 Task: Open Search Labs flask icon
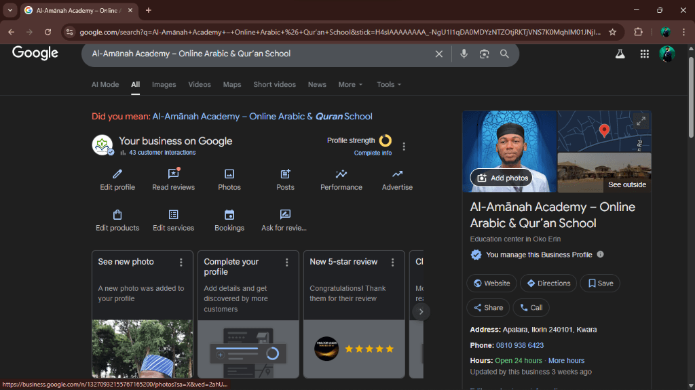[620, 54]
